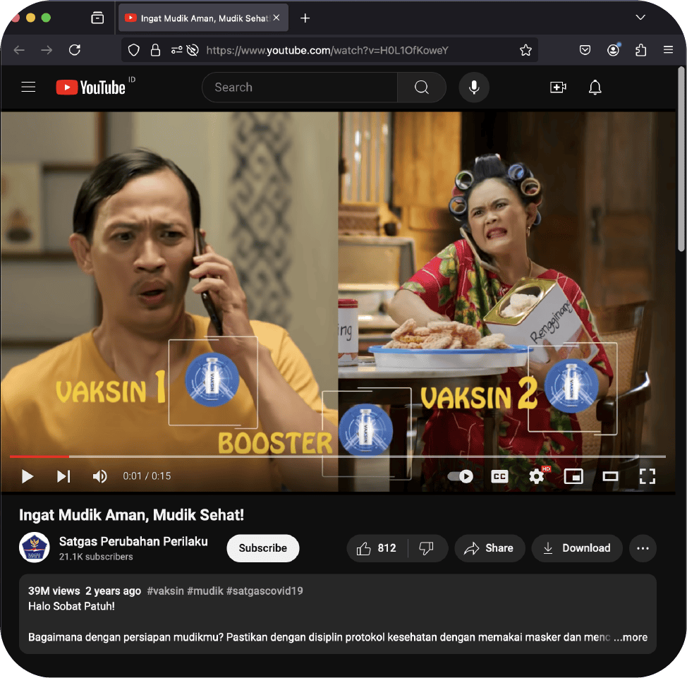Enter fullscreen mode
Image resolution: width=687 pixels, height=678 pixels.
[647, 476]
